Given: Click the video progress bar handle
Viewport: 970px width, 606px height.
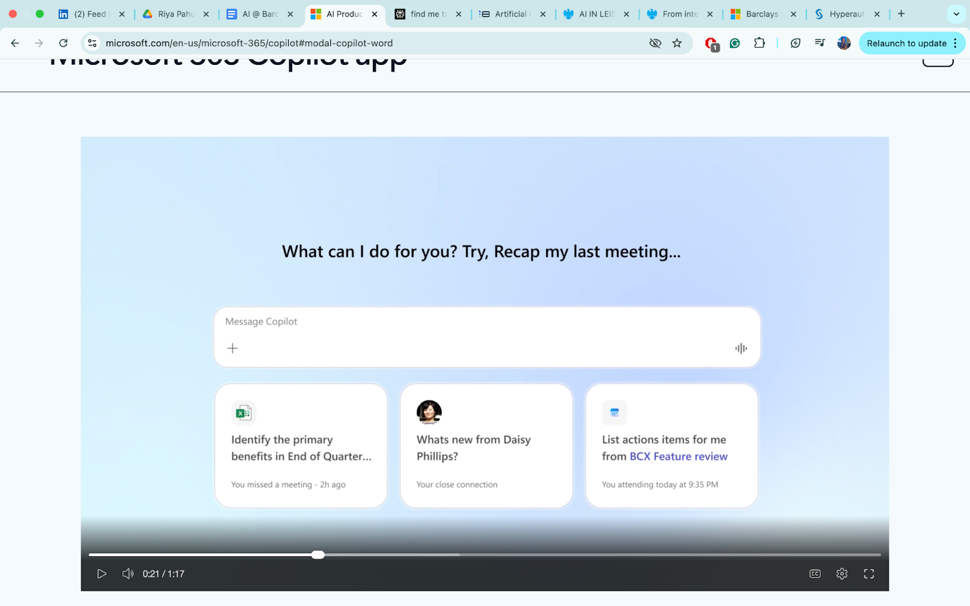Looking at the screenshot, I should click(318, 554).
